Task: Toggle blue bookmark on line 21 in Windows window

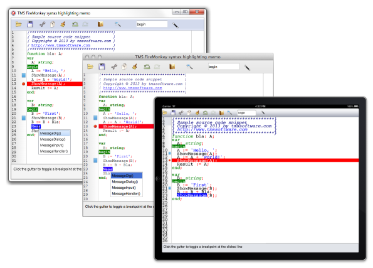Action: [x=24, y=118]
